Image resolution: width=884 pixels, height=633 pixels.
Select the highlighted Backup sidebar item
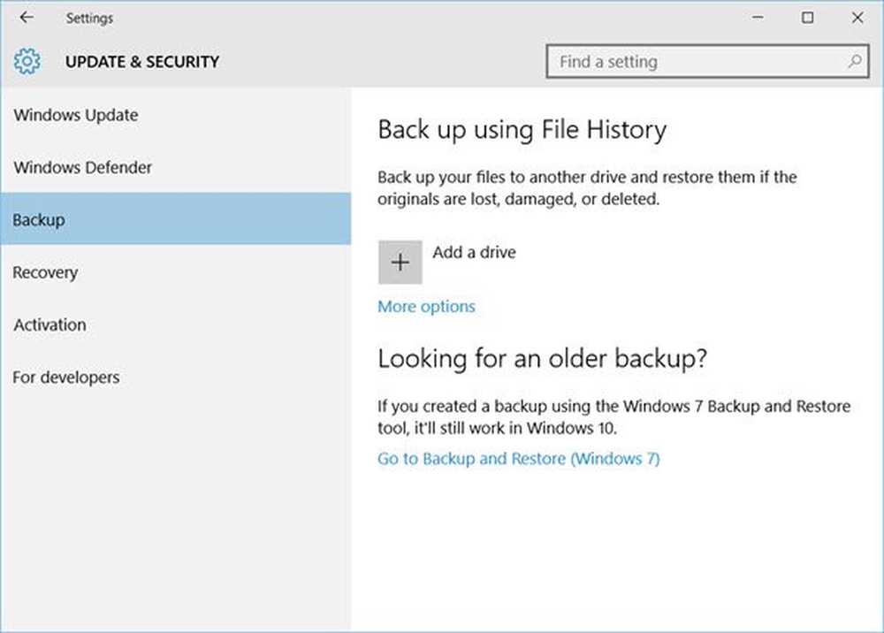coord(39,220)
